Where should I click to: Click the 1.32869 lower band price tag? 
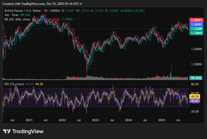(196, 33)
